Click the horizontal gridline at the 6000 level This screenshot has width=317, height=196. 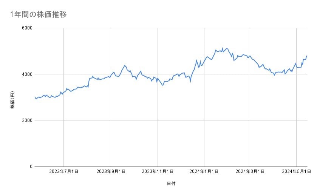[170, 28]
